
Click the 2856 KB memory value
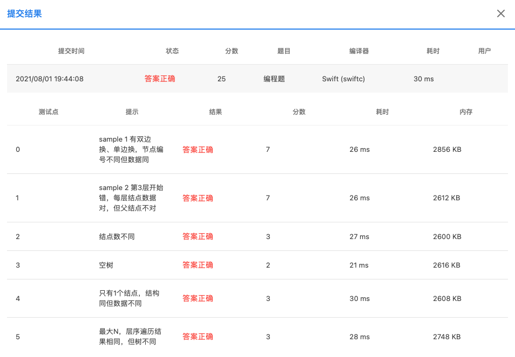(447, 150)
